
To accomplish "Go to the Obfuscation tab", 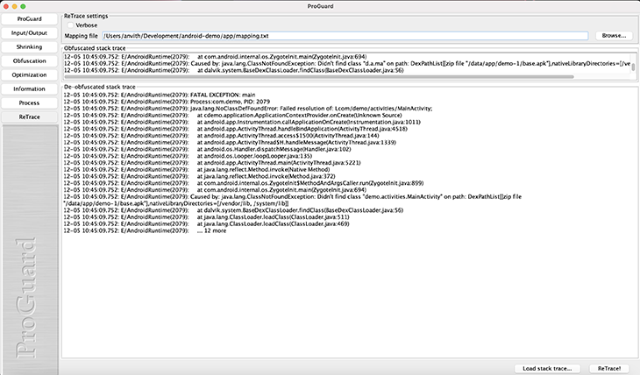I will click(30, 60).
